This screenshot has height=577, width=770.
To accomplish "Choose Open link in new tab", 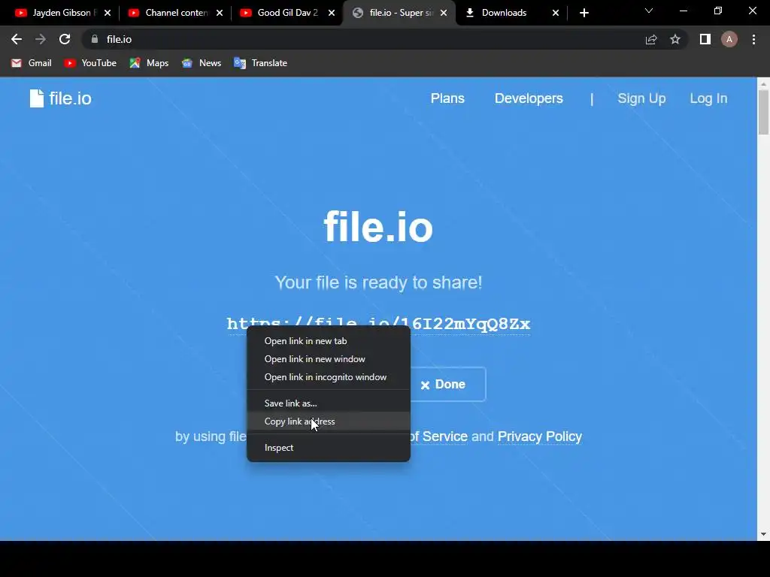I will [329, 341].
